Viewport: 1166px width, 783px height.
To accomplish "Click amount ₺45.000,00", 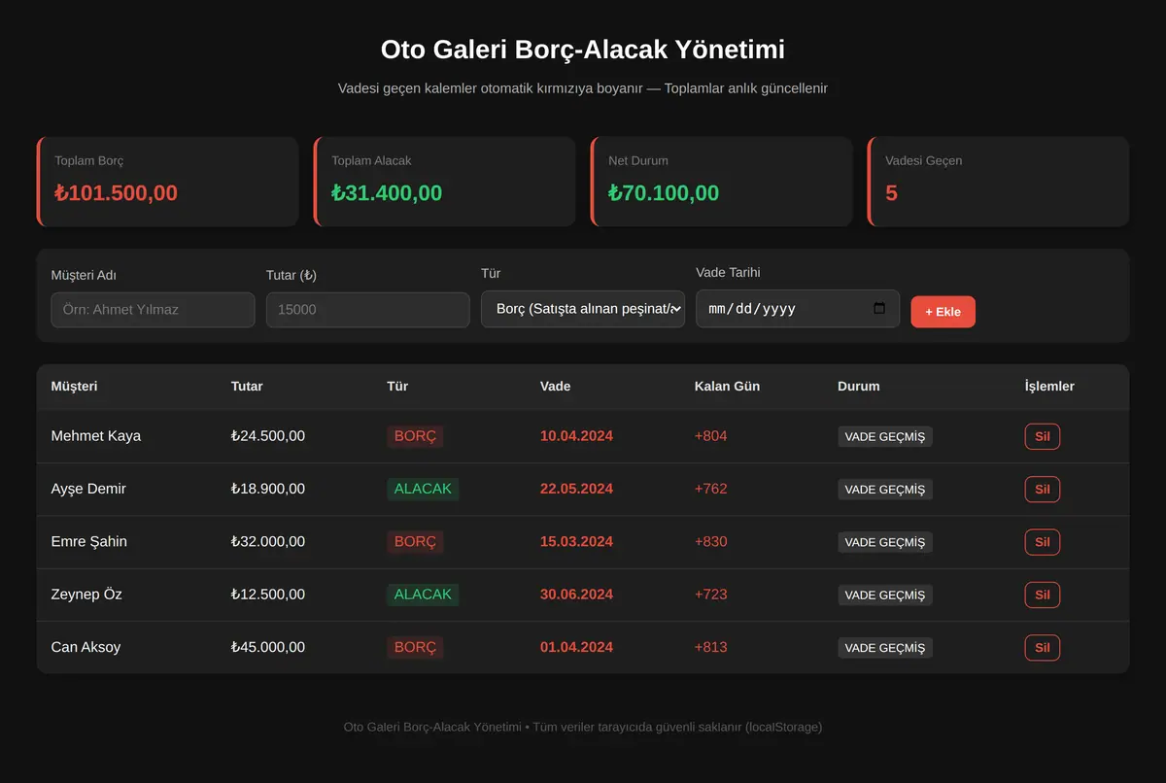I will point(268,647).
